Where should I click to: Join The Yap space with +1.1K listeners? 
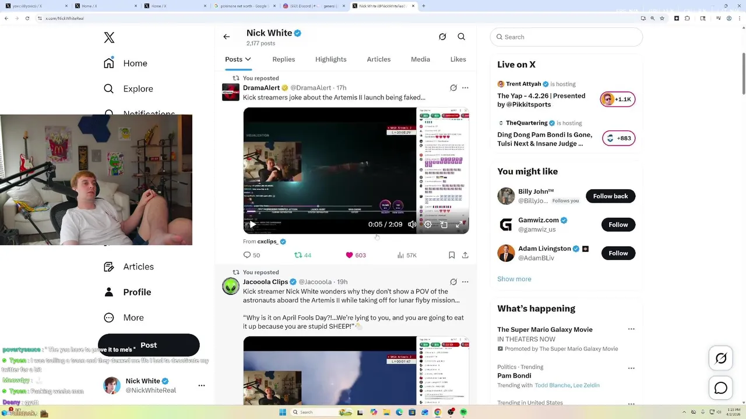tap(618, 99)
